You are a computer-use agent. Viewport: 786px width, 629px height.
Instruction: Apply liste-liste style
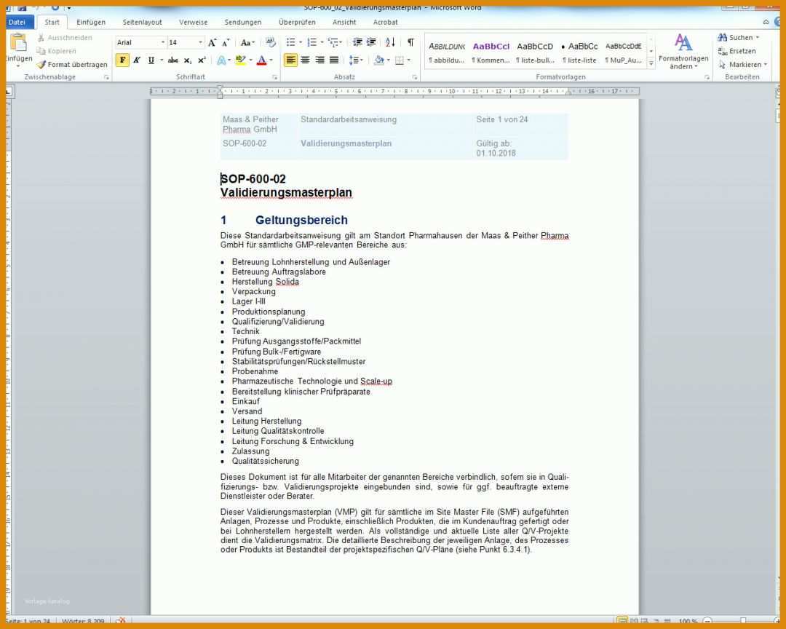pyautogui.click(x=579, y=52)
